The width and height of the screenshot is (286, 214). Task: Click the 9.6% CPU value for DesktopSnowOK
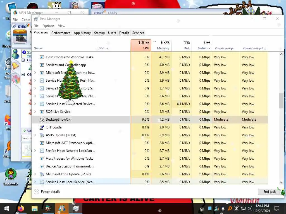[146, 120]
